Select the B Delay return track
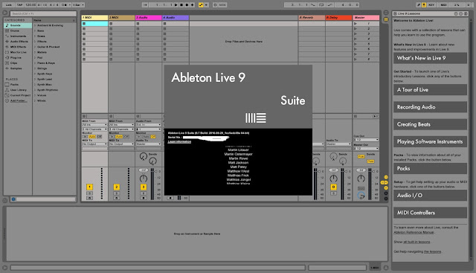Image resolution: width=476 pixels, height=273 pixels. coord(338,18)
